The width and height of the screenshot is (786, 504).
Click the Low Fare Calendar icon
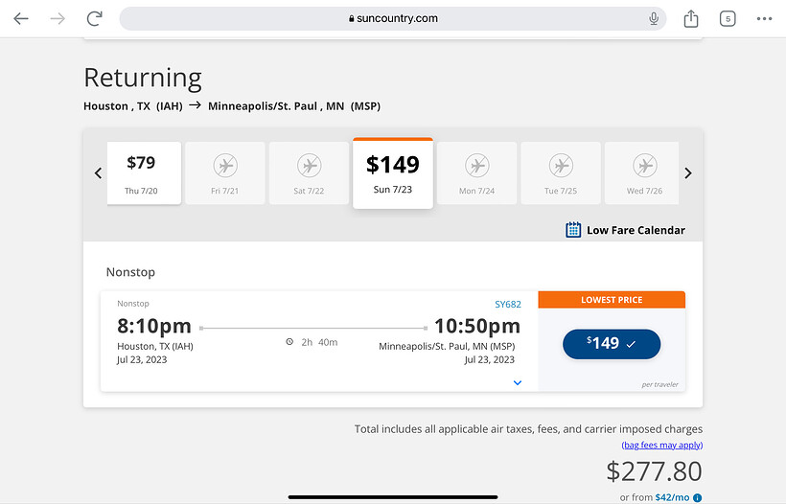[x=573, y=230]
